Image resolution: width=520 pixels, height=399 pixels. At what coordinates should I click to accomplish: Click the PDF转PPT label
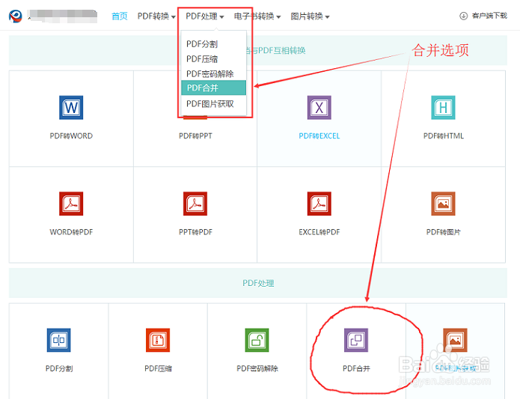tap(195, 136)
